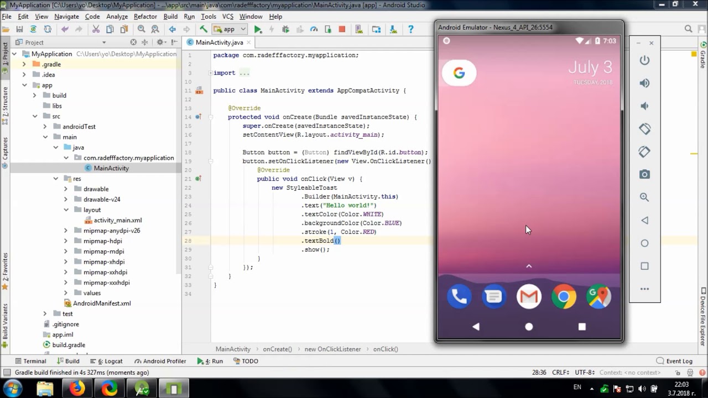
Task: Click the Cut scissors icon
Action: tap(96, 29)
